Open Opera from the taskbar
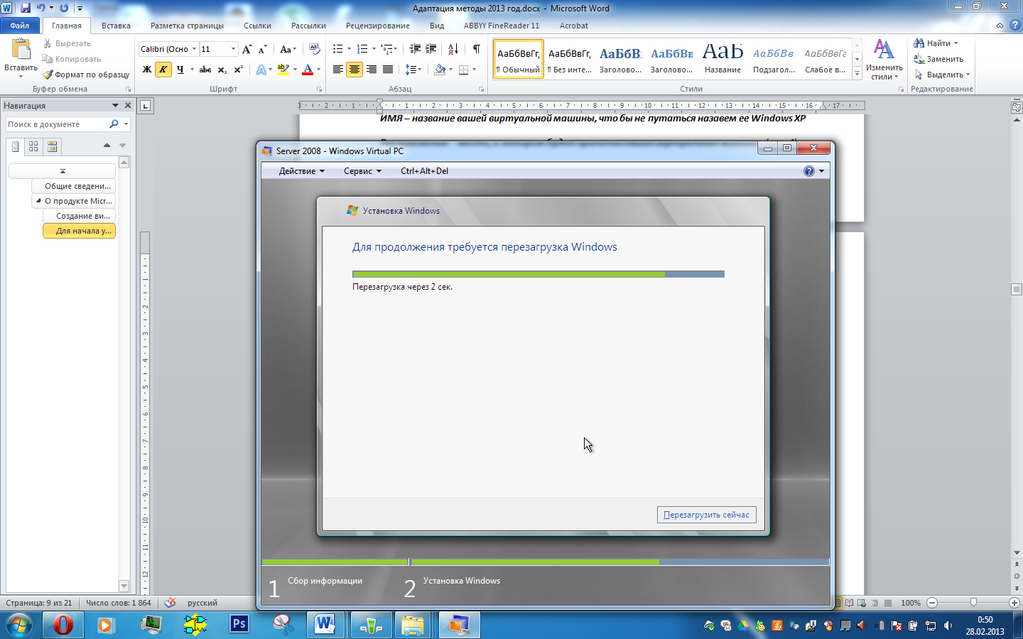The width and height of the screenshot is (1023, 639). [63, 625]
